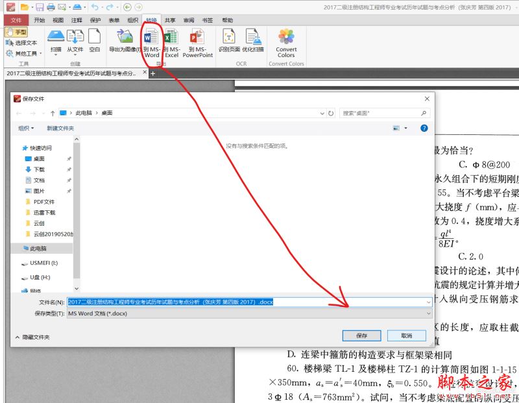Click the refresh icon beside the address bar
The width and height of the screenshot is (519, 403).
click(331, 113)
